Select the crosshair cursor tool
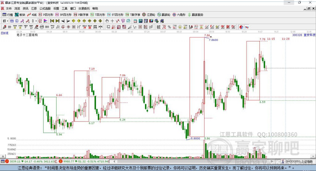Screen dimensions: 316x171 point(112,21)
